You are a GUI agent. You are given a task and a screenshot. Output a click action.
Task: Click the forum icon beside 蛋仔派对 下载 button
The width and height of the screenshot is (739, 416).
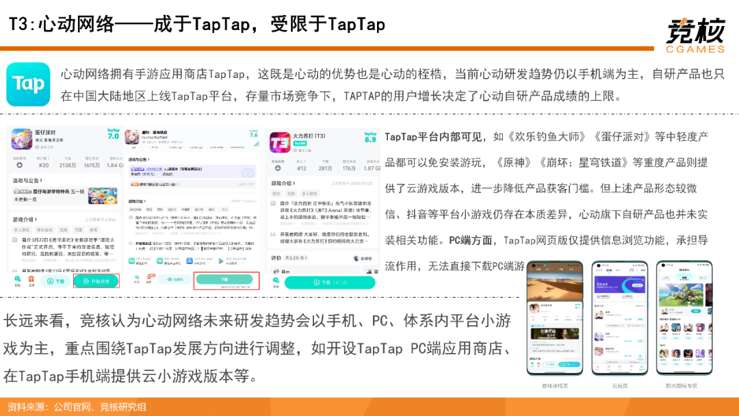click(17, 281)
